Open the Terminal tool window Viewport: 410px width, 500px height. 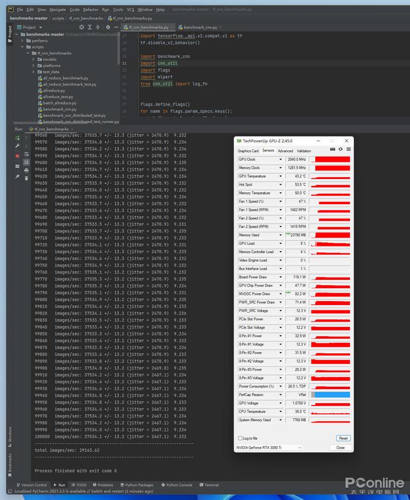[209, 485]
